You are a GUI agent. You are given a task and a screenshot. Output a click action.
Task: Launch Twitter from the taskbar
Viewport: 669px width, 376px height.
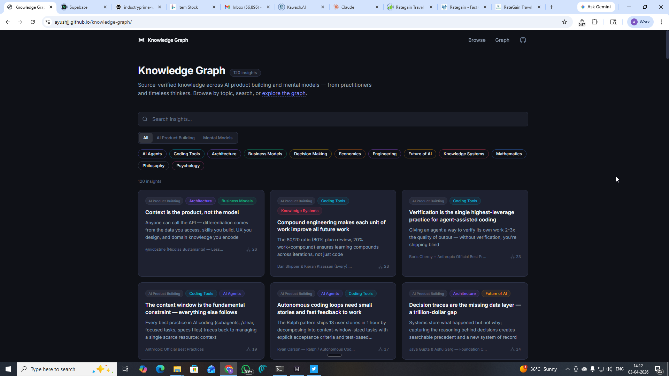(314, 369)
